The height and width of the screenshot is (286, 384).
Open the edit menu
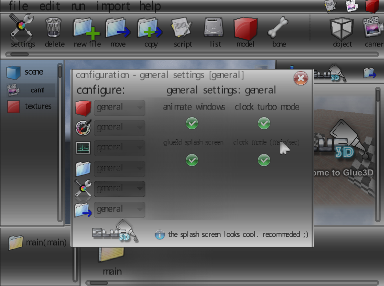50,6
